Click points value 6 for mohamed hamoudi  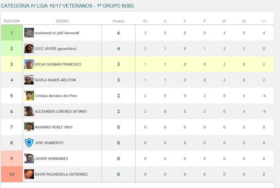(119, 33)
